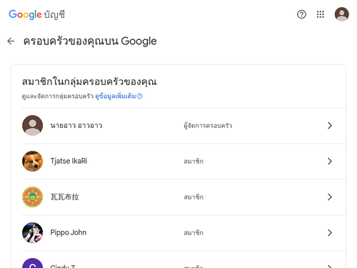Click the สมาชิก label for Tjatse IkaRi
The height and width of the screenshot is (268, 357).
[x=193, y=162]
